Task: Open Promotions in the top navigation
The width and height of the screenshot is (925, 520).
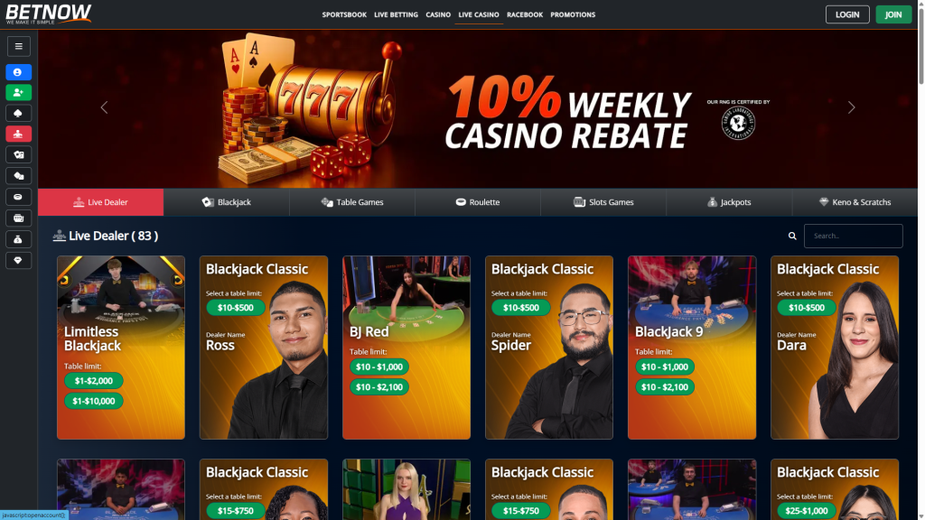Action: [573, 14]
